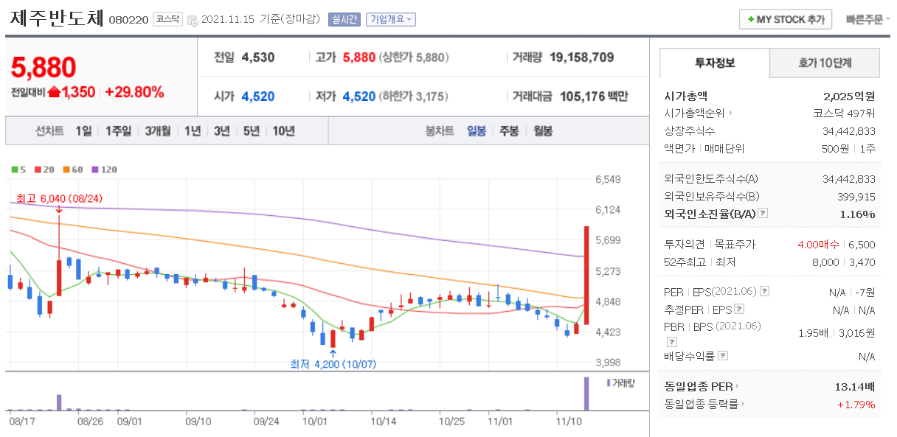The image size is (897, 437).
Task: Click the purple 거래량 legend marker
Action: click(609, 382)
